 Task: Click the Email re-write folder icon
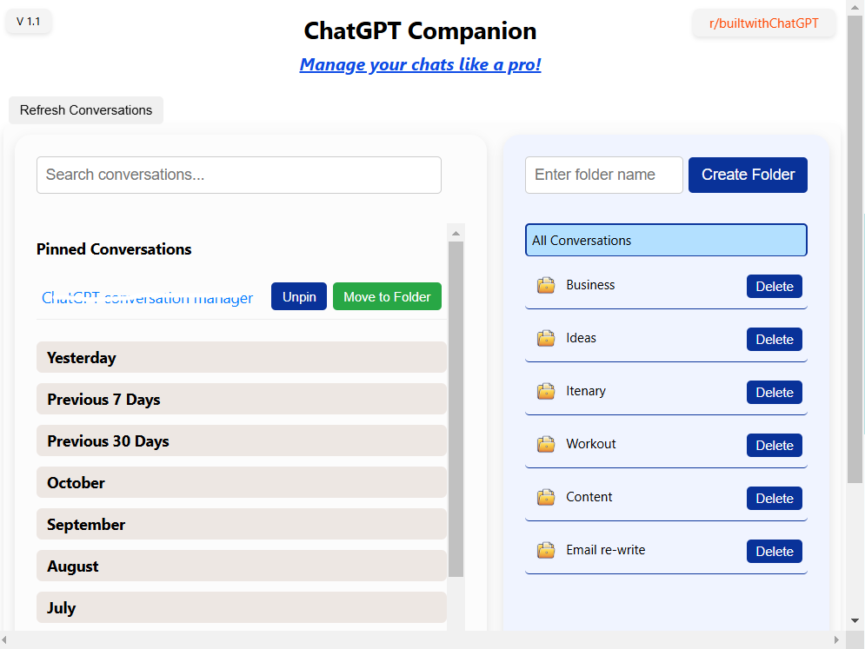point(546,550)
